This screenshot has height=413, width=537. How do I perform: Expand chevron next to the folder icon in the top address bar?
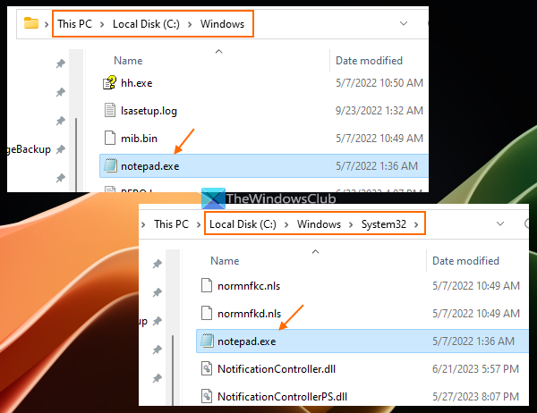[47, 24]
